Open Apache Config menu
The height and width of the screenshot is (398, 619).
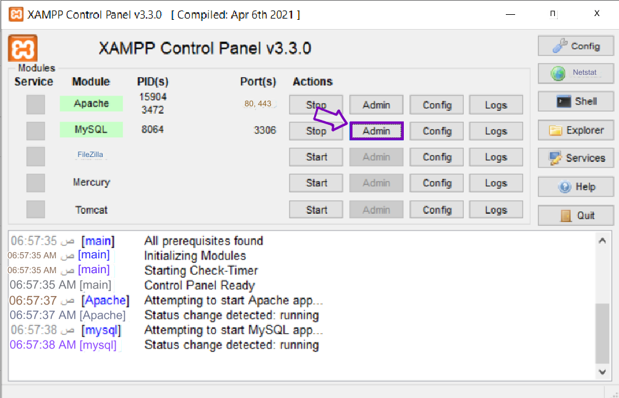(x=437, y=105)
